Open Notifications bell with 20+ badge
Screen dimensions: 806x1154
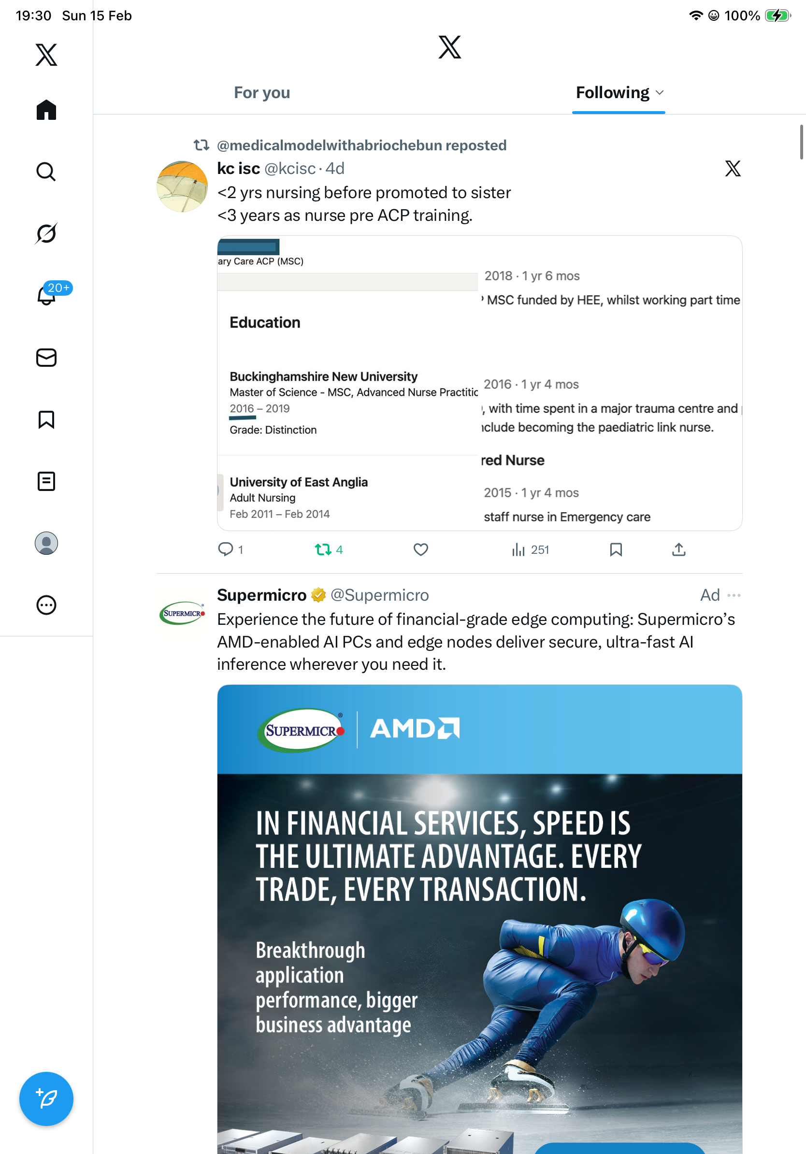(x=47, y=295)
